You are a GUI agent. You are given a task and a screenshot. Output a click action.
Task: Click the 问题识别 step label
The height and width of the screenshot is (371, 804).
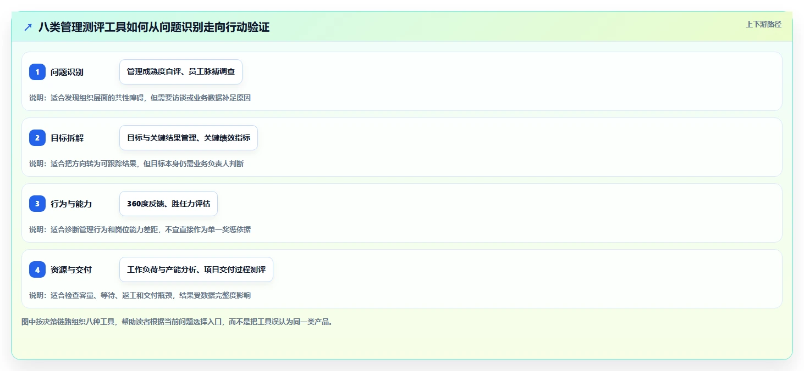click(67, 72)
